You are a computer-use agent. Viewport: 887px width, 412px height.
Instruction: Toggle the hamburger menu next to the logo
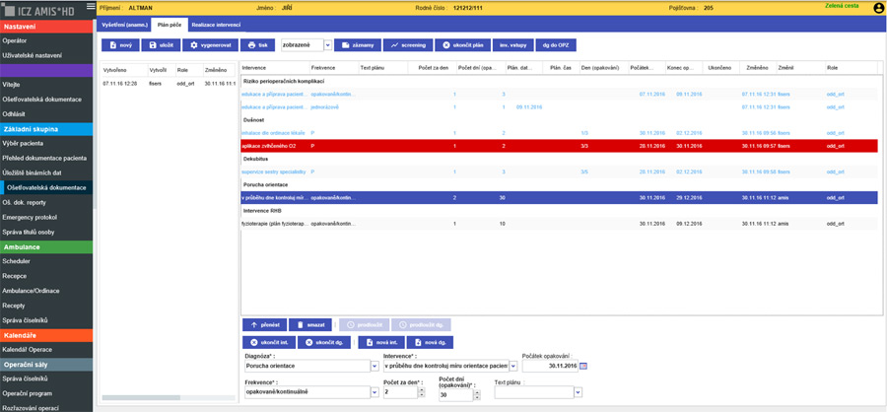click(92, 8)
